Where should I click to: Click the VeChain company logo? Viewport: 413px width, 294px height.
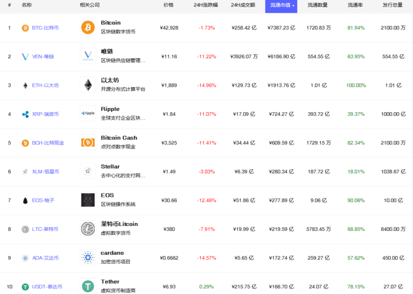[x=88, y=56]
